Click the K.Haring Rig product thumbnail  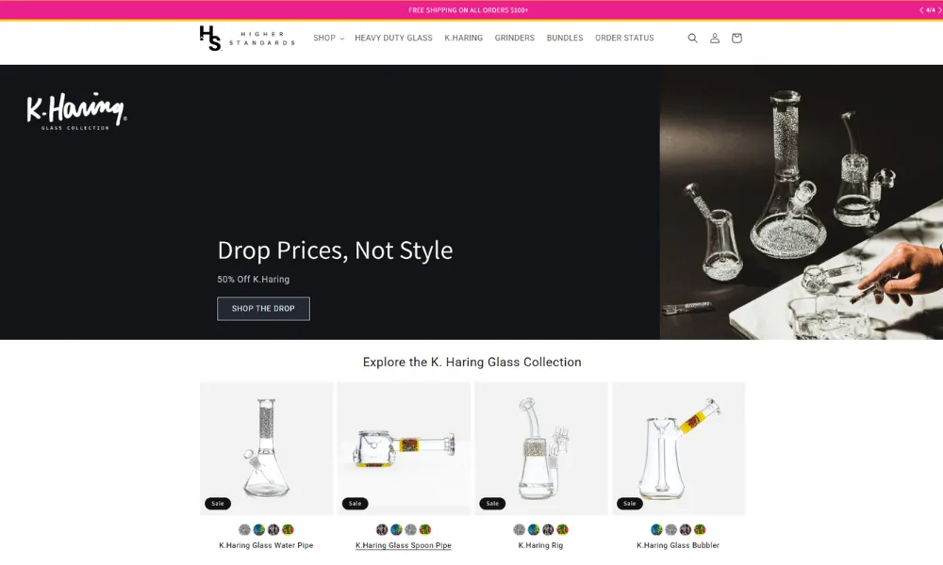click(540, 447)
